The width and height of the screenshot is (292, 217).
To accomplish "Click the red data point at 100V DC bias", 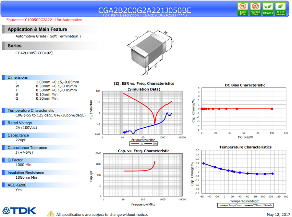I will (272, 109).
